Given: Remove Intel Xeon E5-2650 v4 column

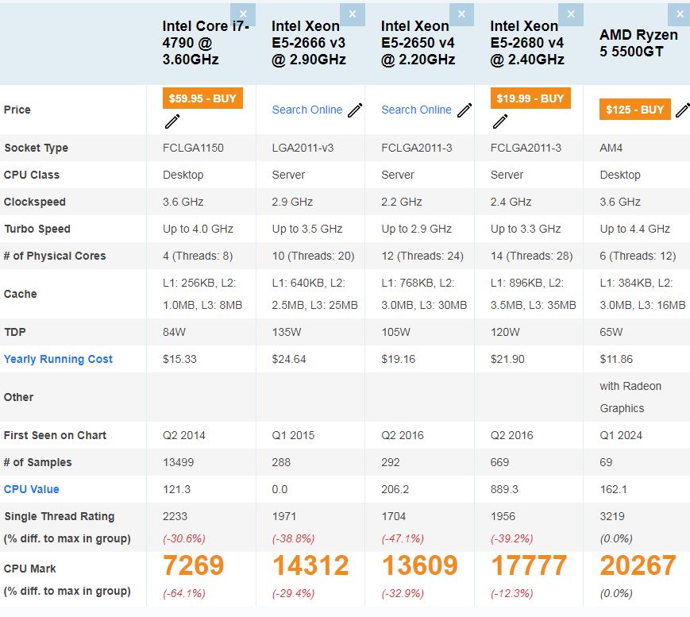Looking at the screenshot, I should click(461, 14).
